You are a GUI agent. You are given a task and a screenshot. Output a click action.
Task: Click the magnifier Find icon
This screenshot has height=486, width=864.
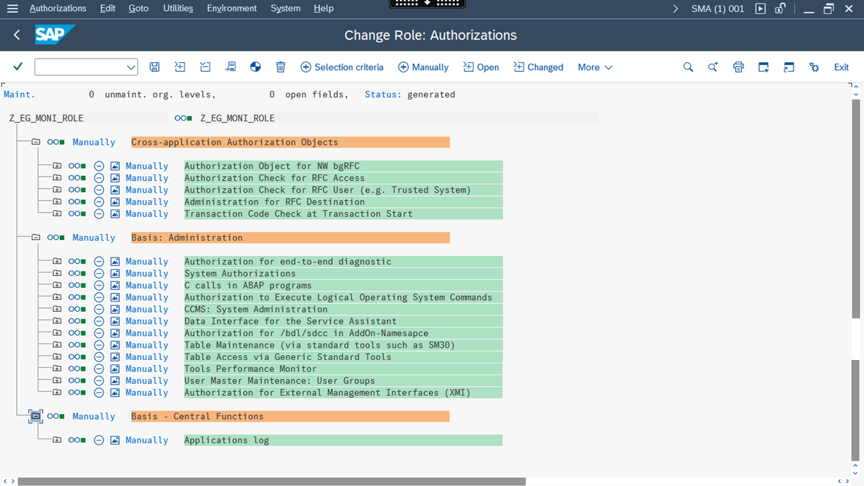[x=688, y=67]
